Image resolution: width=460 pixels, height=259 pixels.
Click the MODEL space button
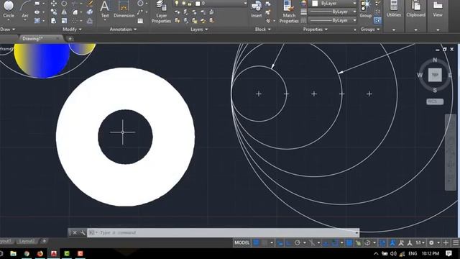(242, 243)
